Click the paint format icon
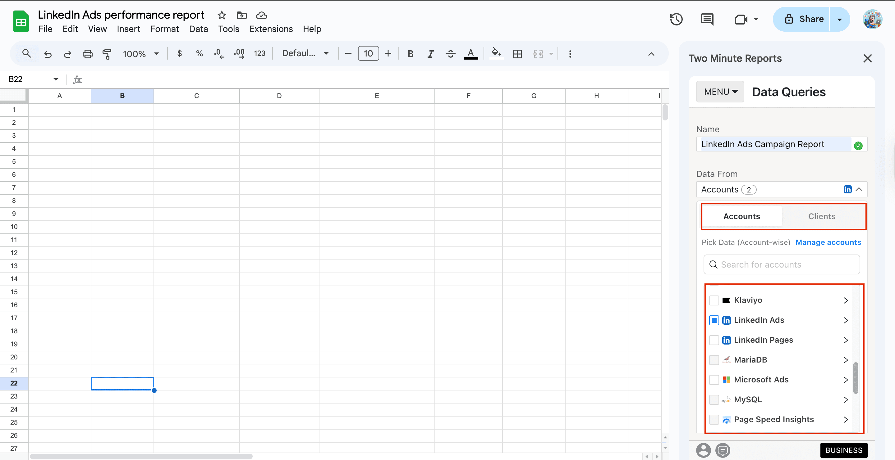 click(107, 54)
